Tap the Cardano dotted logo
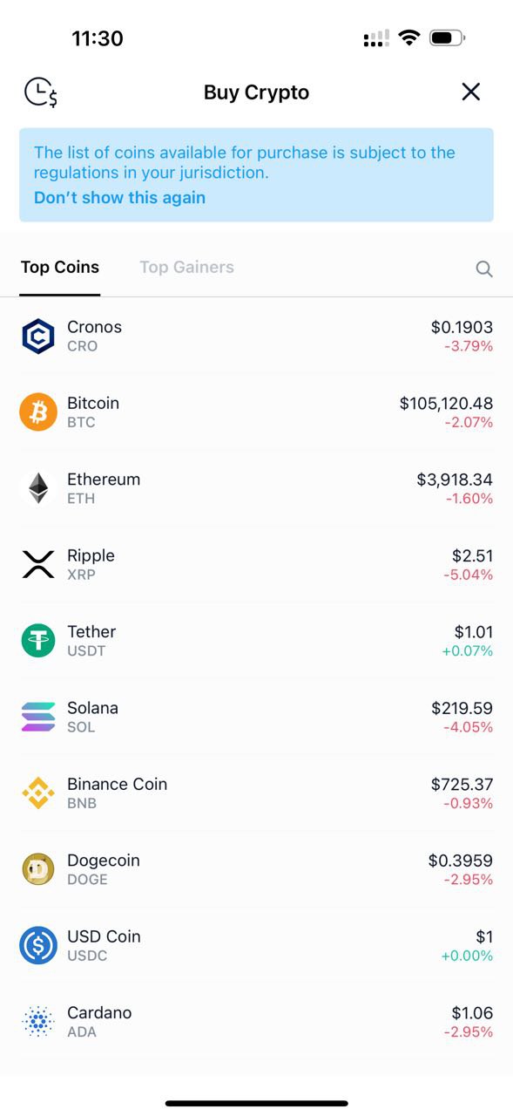 [x=37, y=1021]
